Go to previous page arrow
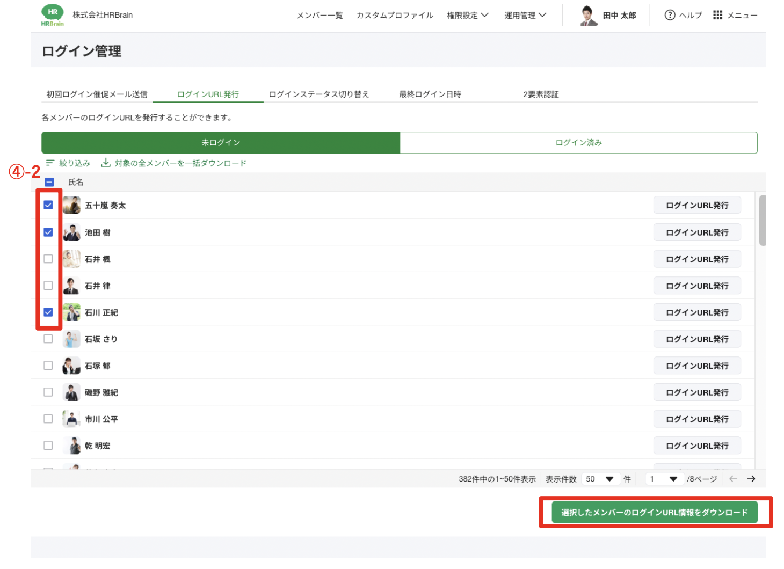 [x=733, y=479]
